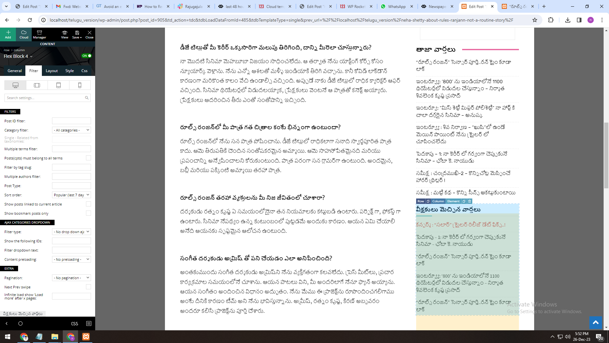Click the Post Type input field
This screenshot has height=343, width=609.
(x=71, y=185)
